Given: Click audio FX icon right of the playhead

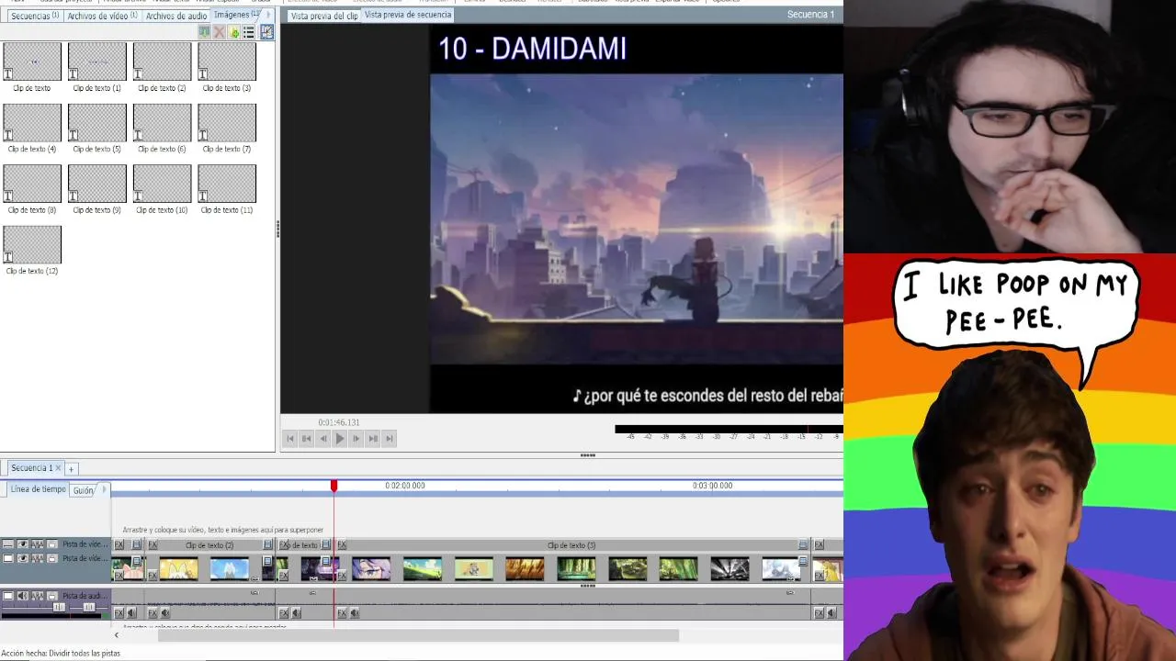Looking at the screenshot, I should 342,612.
